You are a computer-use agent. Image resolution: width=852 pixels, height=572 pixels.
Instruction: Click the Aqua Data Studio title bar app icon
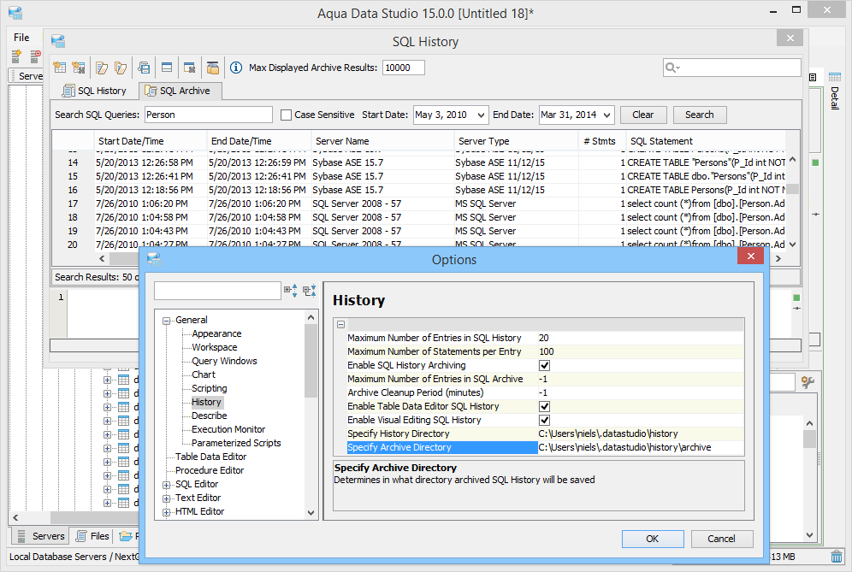click(x=15, y=13)
